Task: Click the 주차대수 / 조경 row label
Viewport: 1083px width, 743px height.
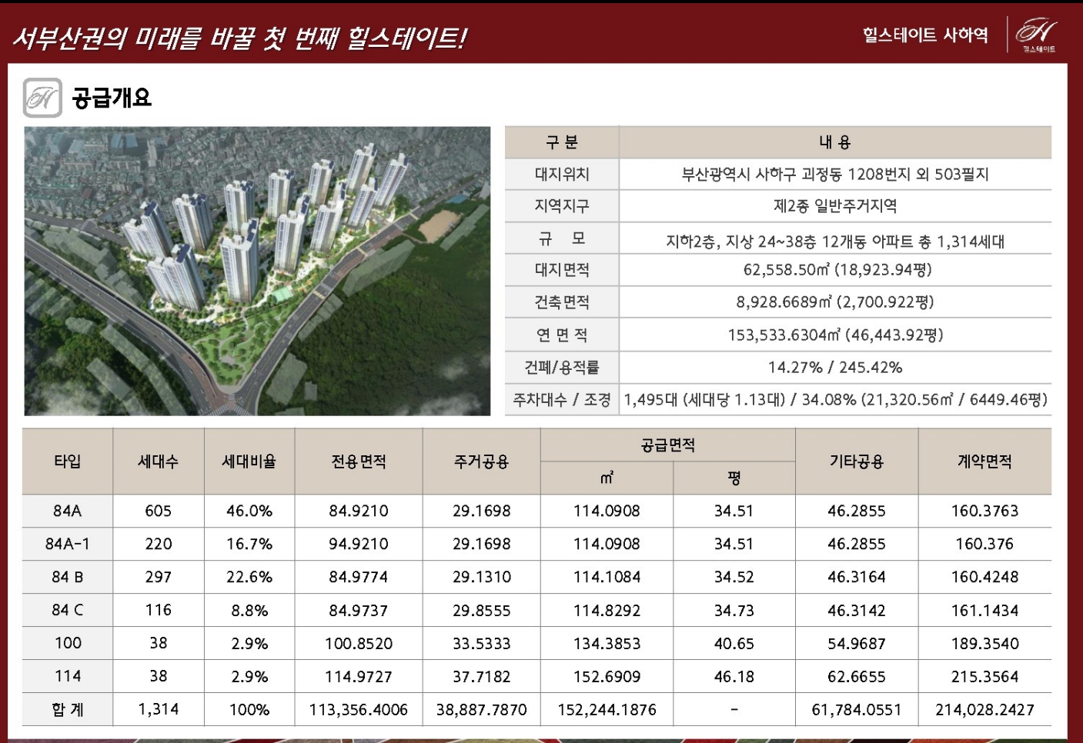Action: (562, 400)
